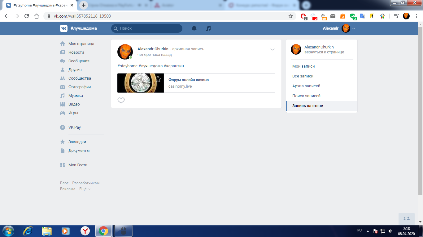423x237 pixels.
Task: Open Закладки in the left menu
Action: 77,142
